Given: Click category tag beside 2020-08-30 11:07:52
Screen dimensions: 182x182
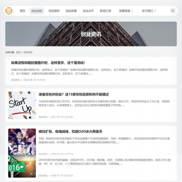Looking at the screenshot, I should coord(16,80).
